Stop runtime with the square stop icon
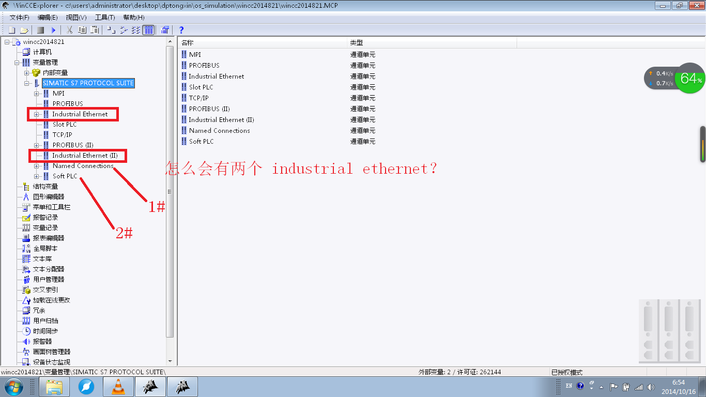 coord(40,30)
